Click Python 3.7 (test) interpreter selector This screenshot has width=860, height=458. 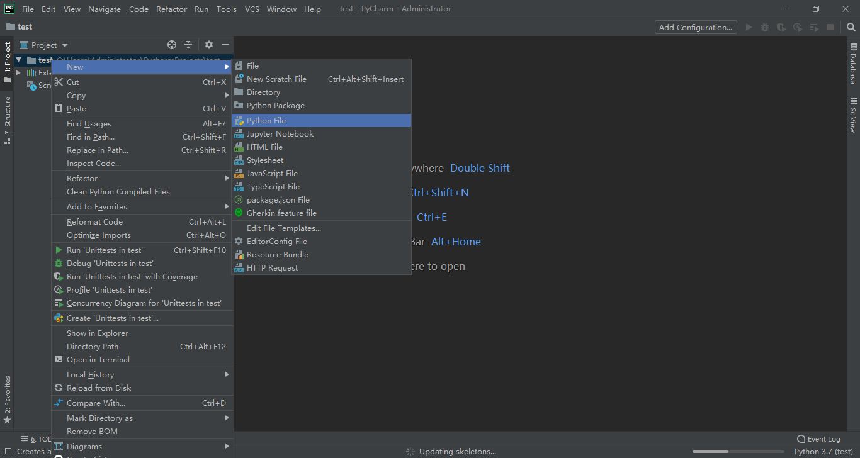click(x=823, y=451)
